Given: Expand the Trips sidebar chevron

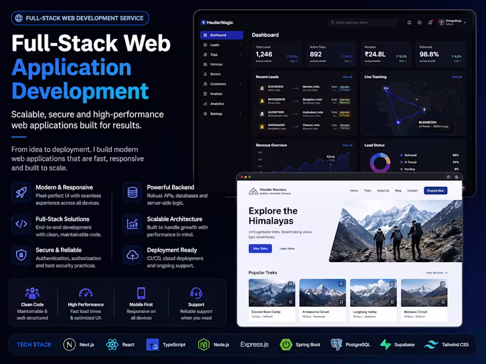Looking at the screenshot, I should click(240, 55).
